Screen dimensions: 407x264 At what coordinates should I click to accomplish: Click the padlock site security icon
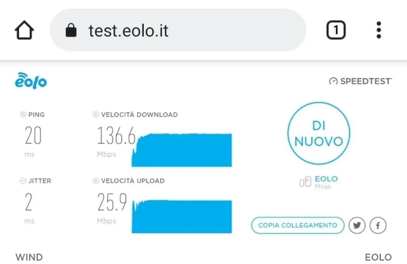[x=71, y=30]
